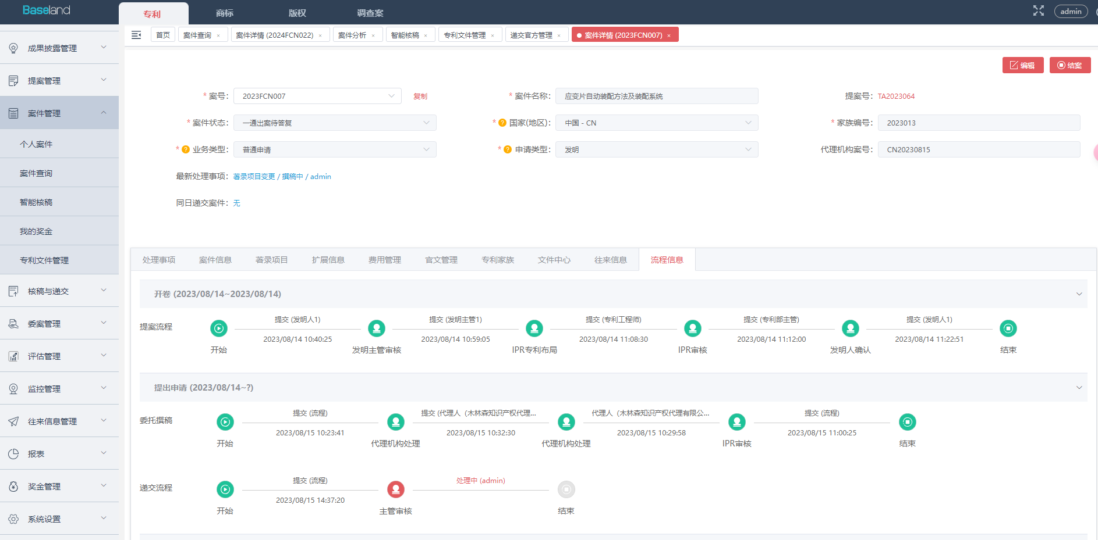
Task: Open the 文件中心 tab
Action: point(554,260)
